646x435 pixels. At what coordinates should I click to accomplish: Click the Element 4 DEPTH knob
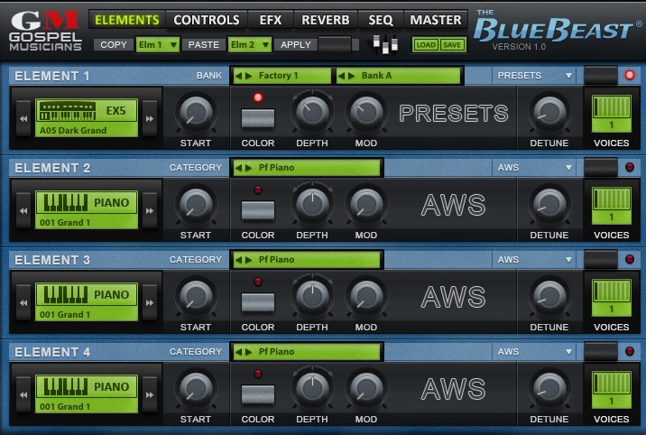click(312, 388)
